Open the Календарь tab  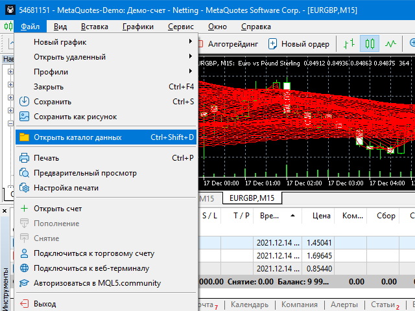coord(250,305)
